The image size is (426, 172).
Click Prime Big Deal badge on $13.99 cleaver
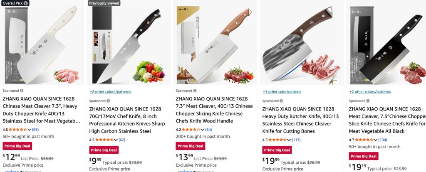pyautogui.click(x=190, y=146)
